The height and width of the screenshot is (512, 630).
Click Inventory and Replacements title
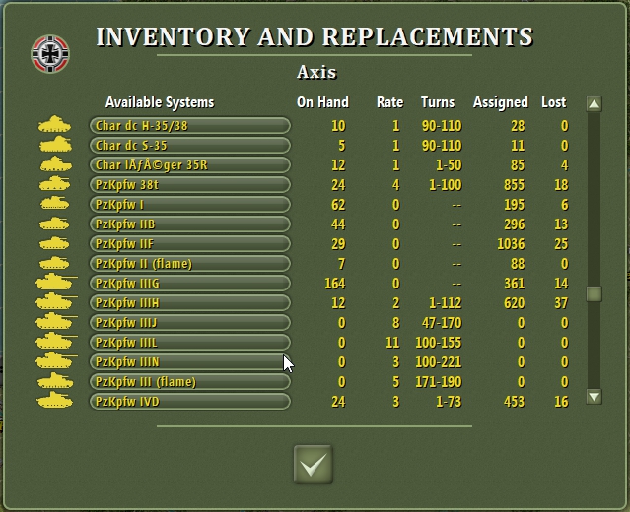[315, 36]
